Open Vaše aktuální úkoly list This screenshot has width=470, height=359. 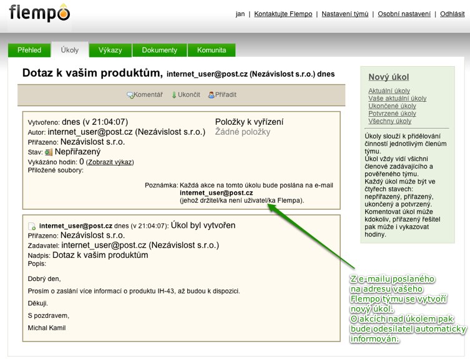(397, 99)
